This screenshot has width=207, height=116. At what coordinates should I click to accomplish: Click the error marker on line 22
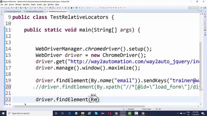[5, 100]
